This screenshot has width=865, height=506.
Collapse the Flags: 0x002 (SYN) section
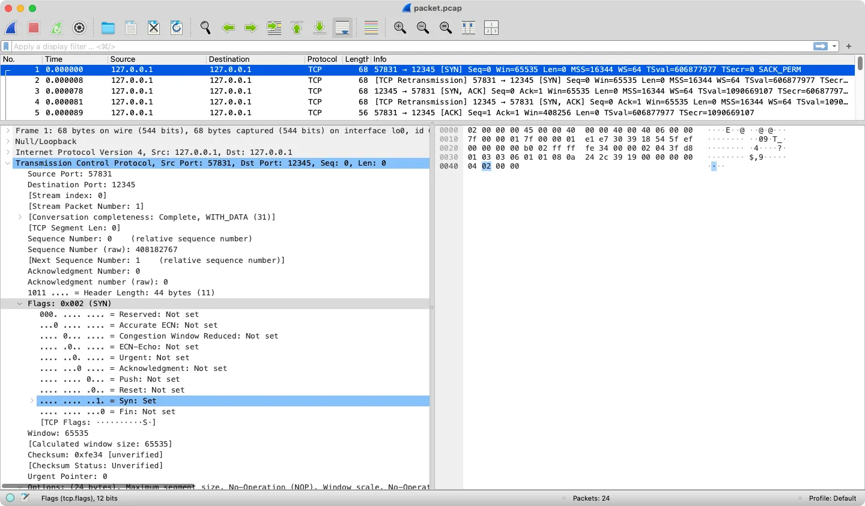(20, 304)
